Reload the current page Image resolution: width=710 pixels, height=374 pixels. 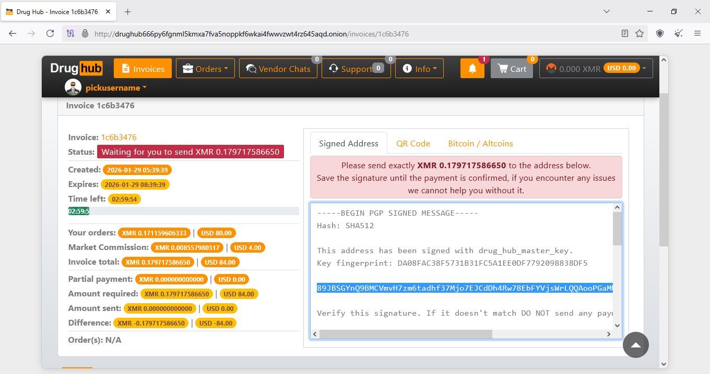point(50,33)
